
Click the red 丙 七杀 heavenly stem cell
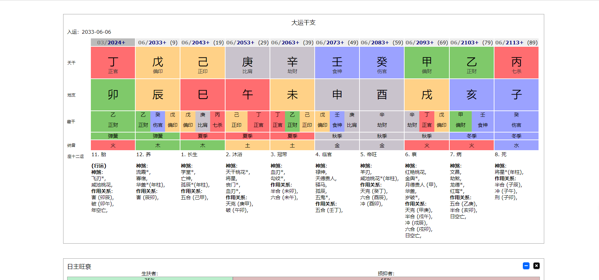(x=516, y=63)
